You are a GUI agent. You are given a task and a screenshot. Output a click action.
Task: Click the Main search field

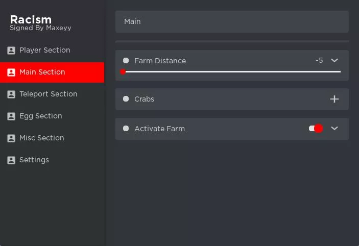(x=232, y=21)
